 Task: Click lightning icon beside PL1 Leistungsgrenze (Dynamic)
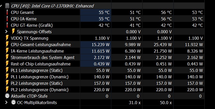click(x=7, y=77)
